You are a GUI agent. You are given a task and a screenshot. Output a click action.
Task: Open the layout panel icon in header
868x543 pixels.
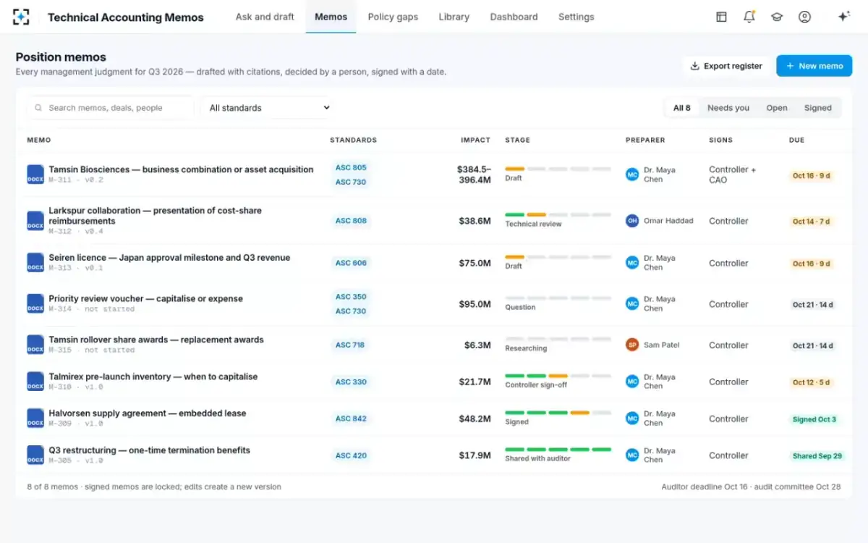tap(721, 17)
